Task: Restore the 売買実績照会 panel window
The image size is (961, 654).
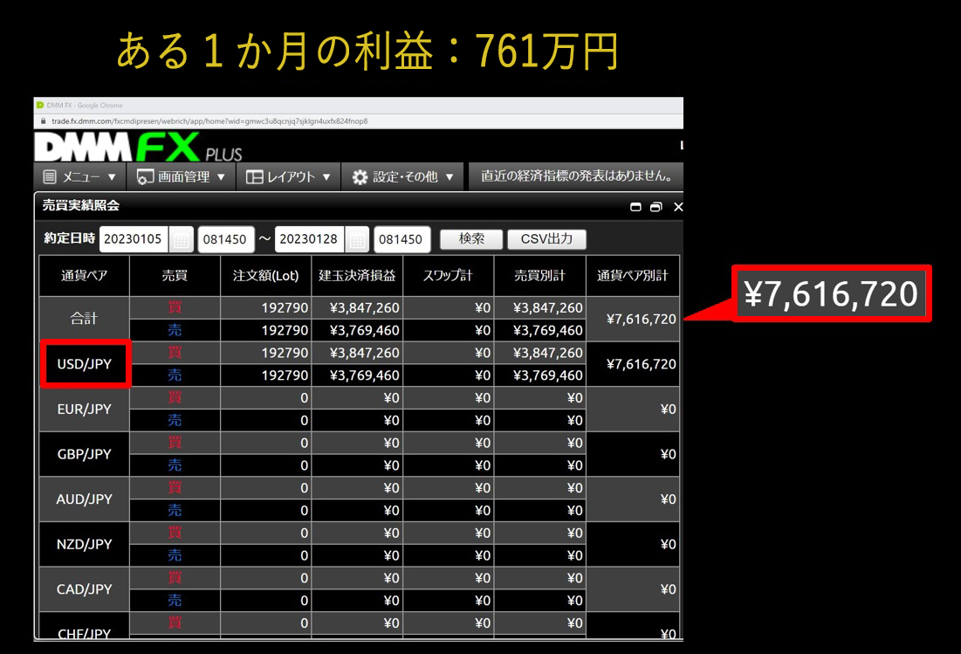Action: [x=656, y=207]
